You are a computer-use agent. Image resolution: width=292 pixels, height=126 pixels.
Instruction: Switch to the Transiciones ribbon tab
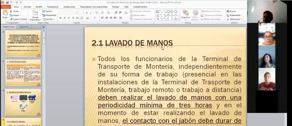53,7
